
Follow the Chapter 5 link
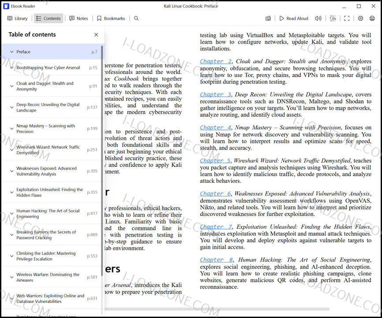click(215, 161)
